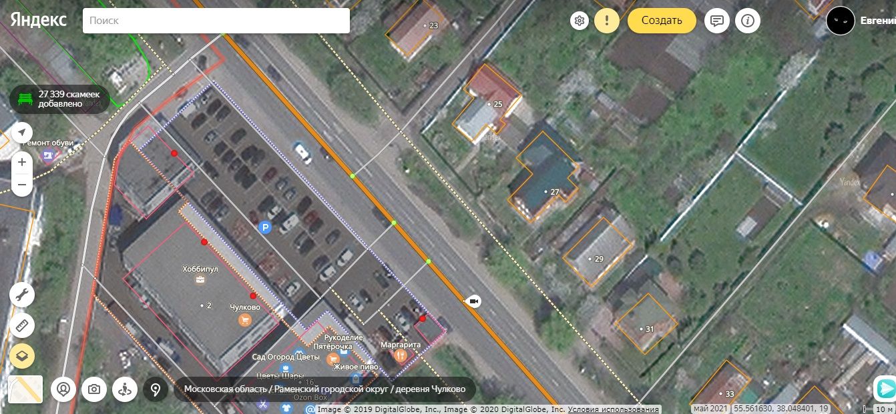Toggle the camera photos layer
The height and width of the screenshot is (414, 896).
pos(94,389)
